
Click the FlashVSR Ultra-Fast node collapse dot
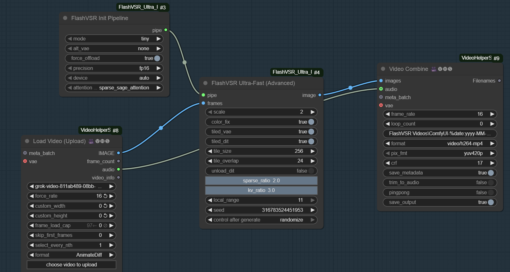[x=205, y=83]
